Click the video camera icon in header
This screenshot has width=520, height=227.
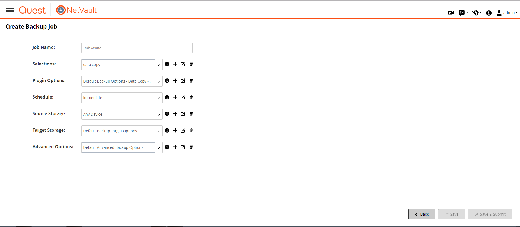(451, 13)
